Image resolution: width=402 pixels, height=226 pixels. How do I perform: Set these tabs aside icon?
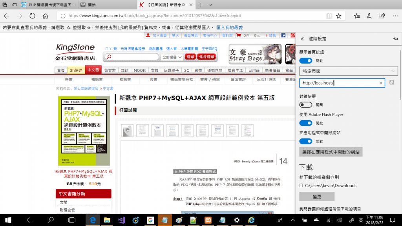pyautogui.click(x=14, y=5)
